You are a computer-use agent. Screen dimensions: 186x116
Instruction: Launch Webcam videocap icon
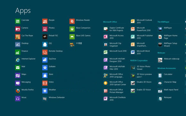click(x=160, y=60)
